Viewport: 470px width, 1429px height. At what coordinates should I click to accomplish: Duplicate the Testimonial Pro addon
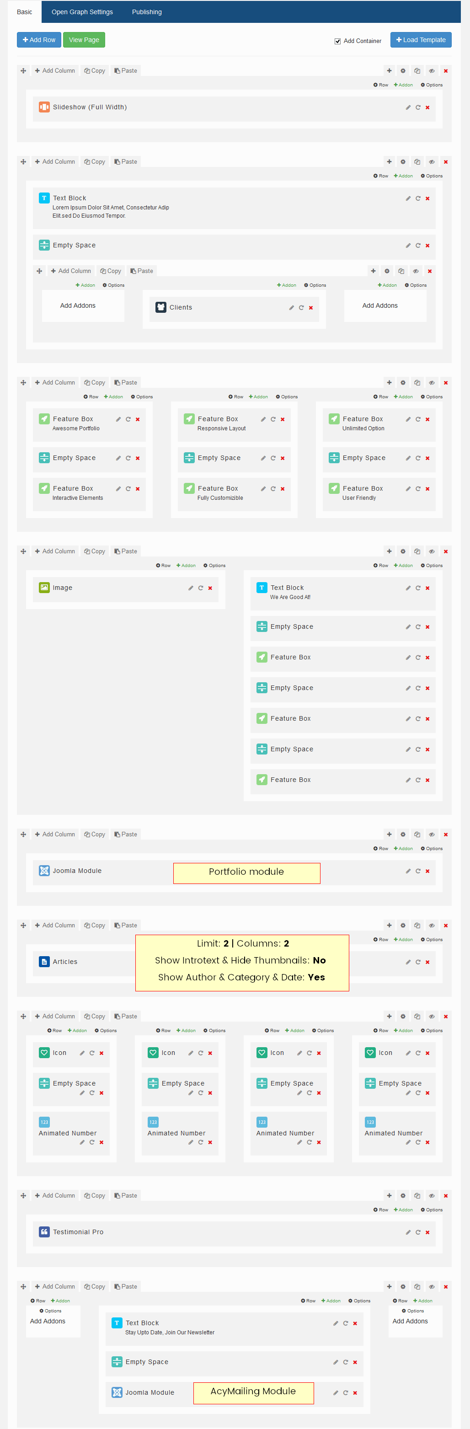pos(418,1232)
